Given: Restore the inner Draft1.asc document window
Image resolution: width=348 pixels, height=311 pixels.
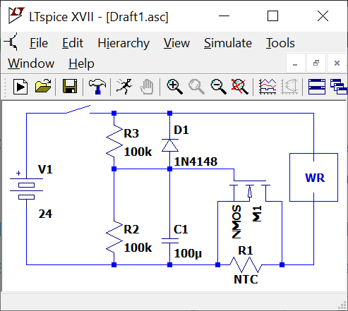Looking at the screenshot, I should 316,63.
